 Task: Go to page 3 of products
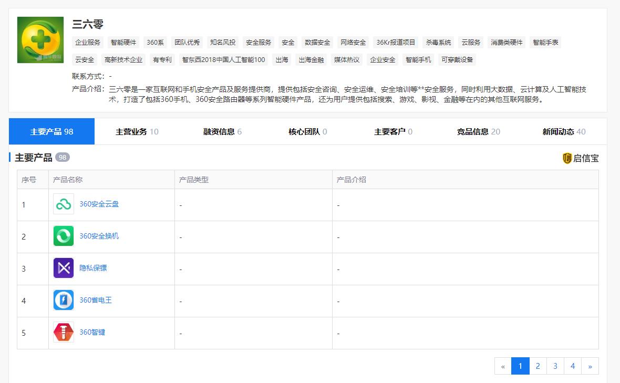(555, 366)
